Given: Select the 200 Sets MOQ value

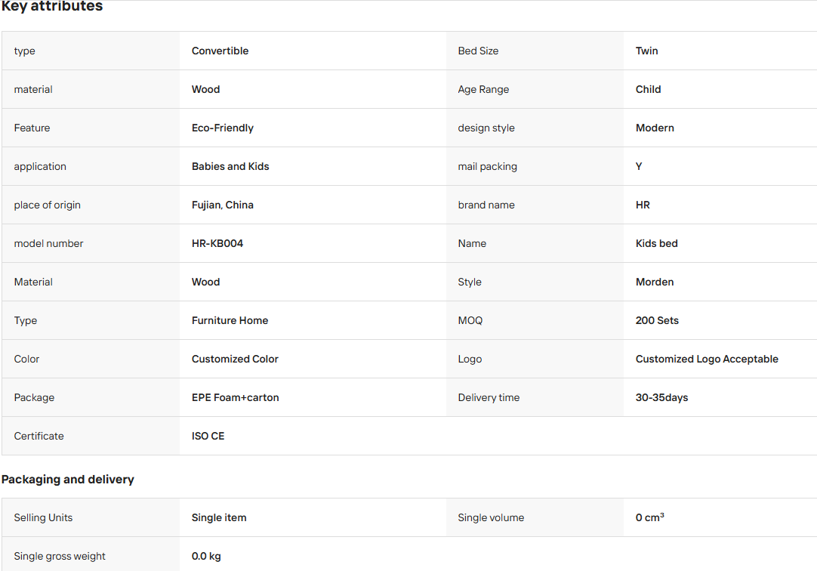Looking at the screenshot, I should pos(657,320).
